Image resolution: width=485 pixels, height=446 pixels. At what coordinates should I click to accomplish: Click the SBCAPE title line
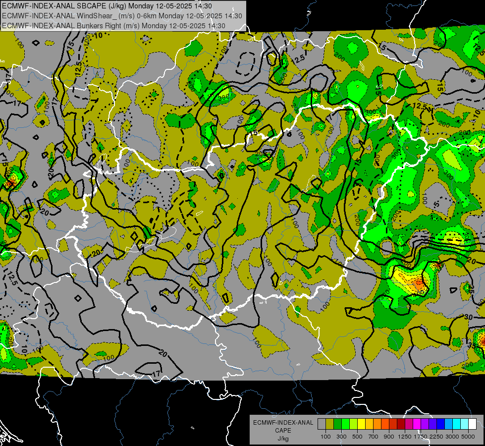[x=107, y=6]
